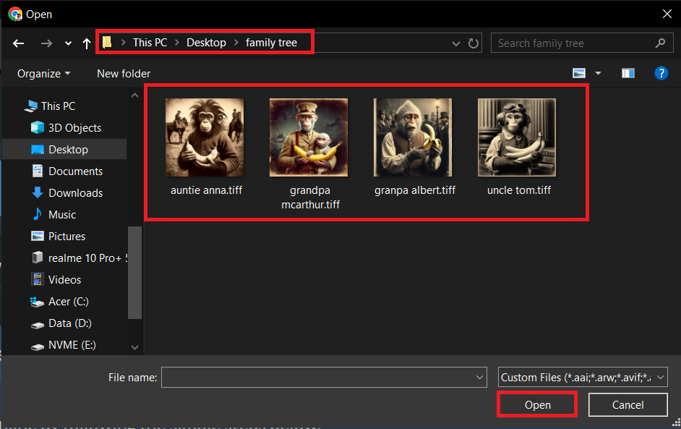Refresh the family tree folder view

(x=474, y=43)
